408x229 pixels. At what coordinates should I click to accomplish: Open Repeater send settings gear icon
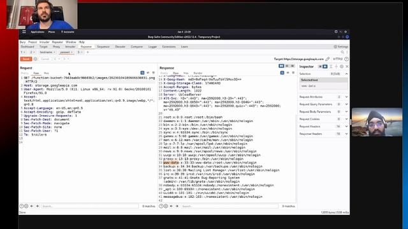pos(36,59)
